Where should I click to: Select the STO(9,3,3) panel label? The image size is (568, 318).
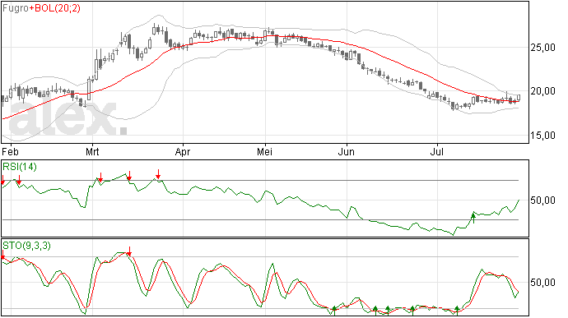pos(26,246)
